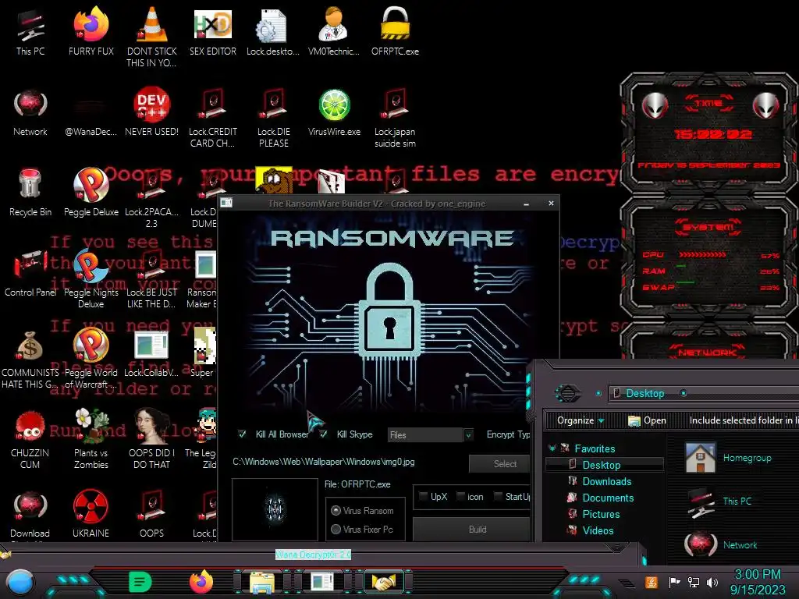Select Lock.CREDIT CARD CH... icon

coord(212,117)
